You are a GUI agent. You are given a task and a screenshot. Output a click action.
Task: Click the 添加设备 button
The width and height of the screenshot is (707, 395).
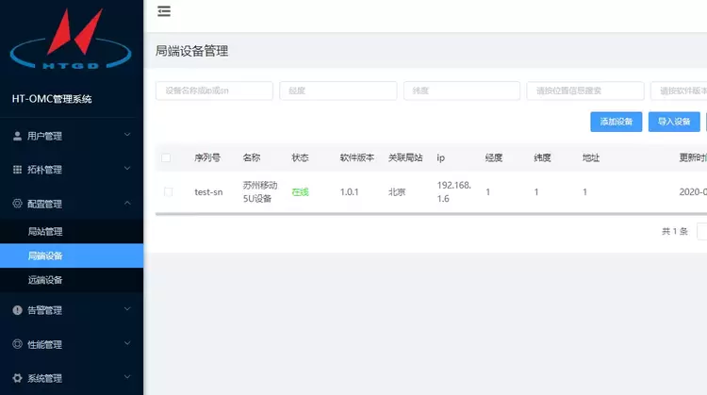(x=616, y=122)
